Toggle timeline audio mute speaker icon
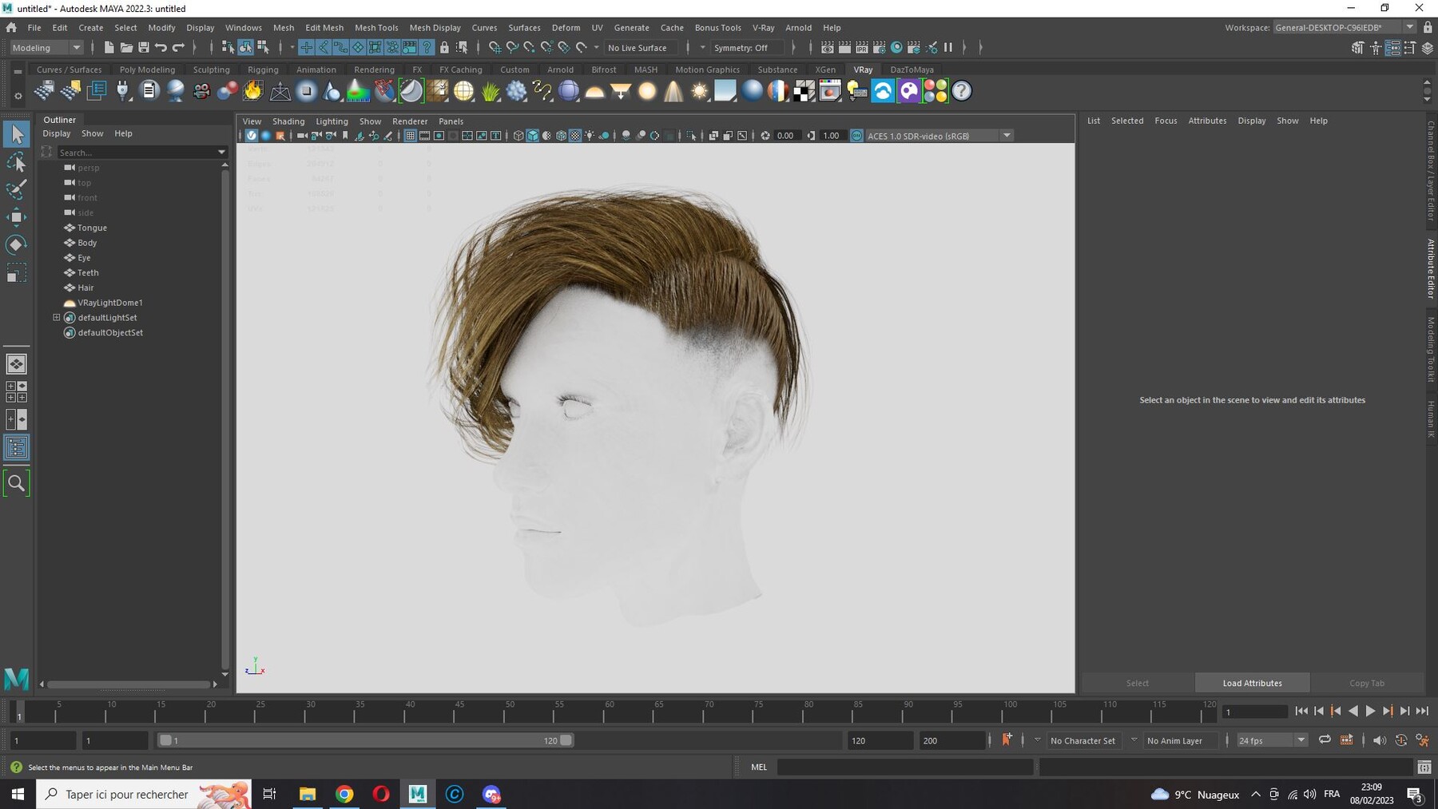This screenshot has height=809, width=1438. point(1379,740)
